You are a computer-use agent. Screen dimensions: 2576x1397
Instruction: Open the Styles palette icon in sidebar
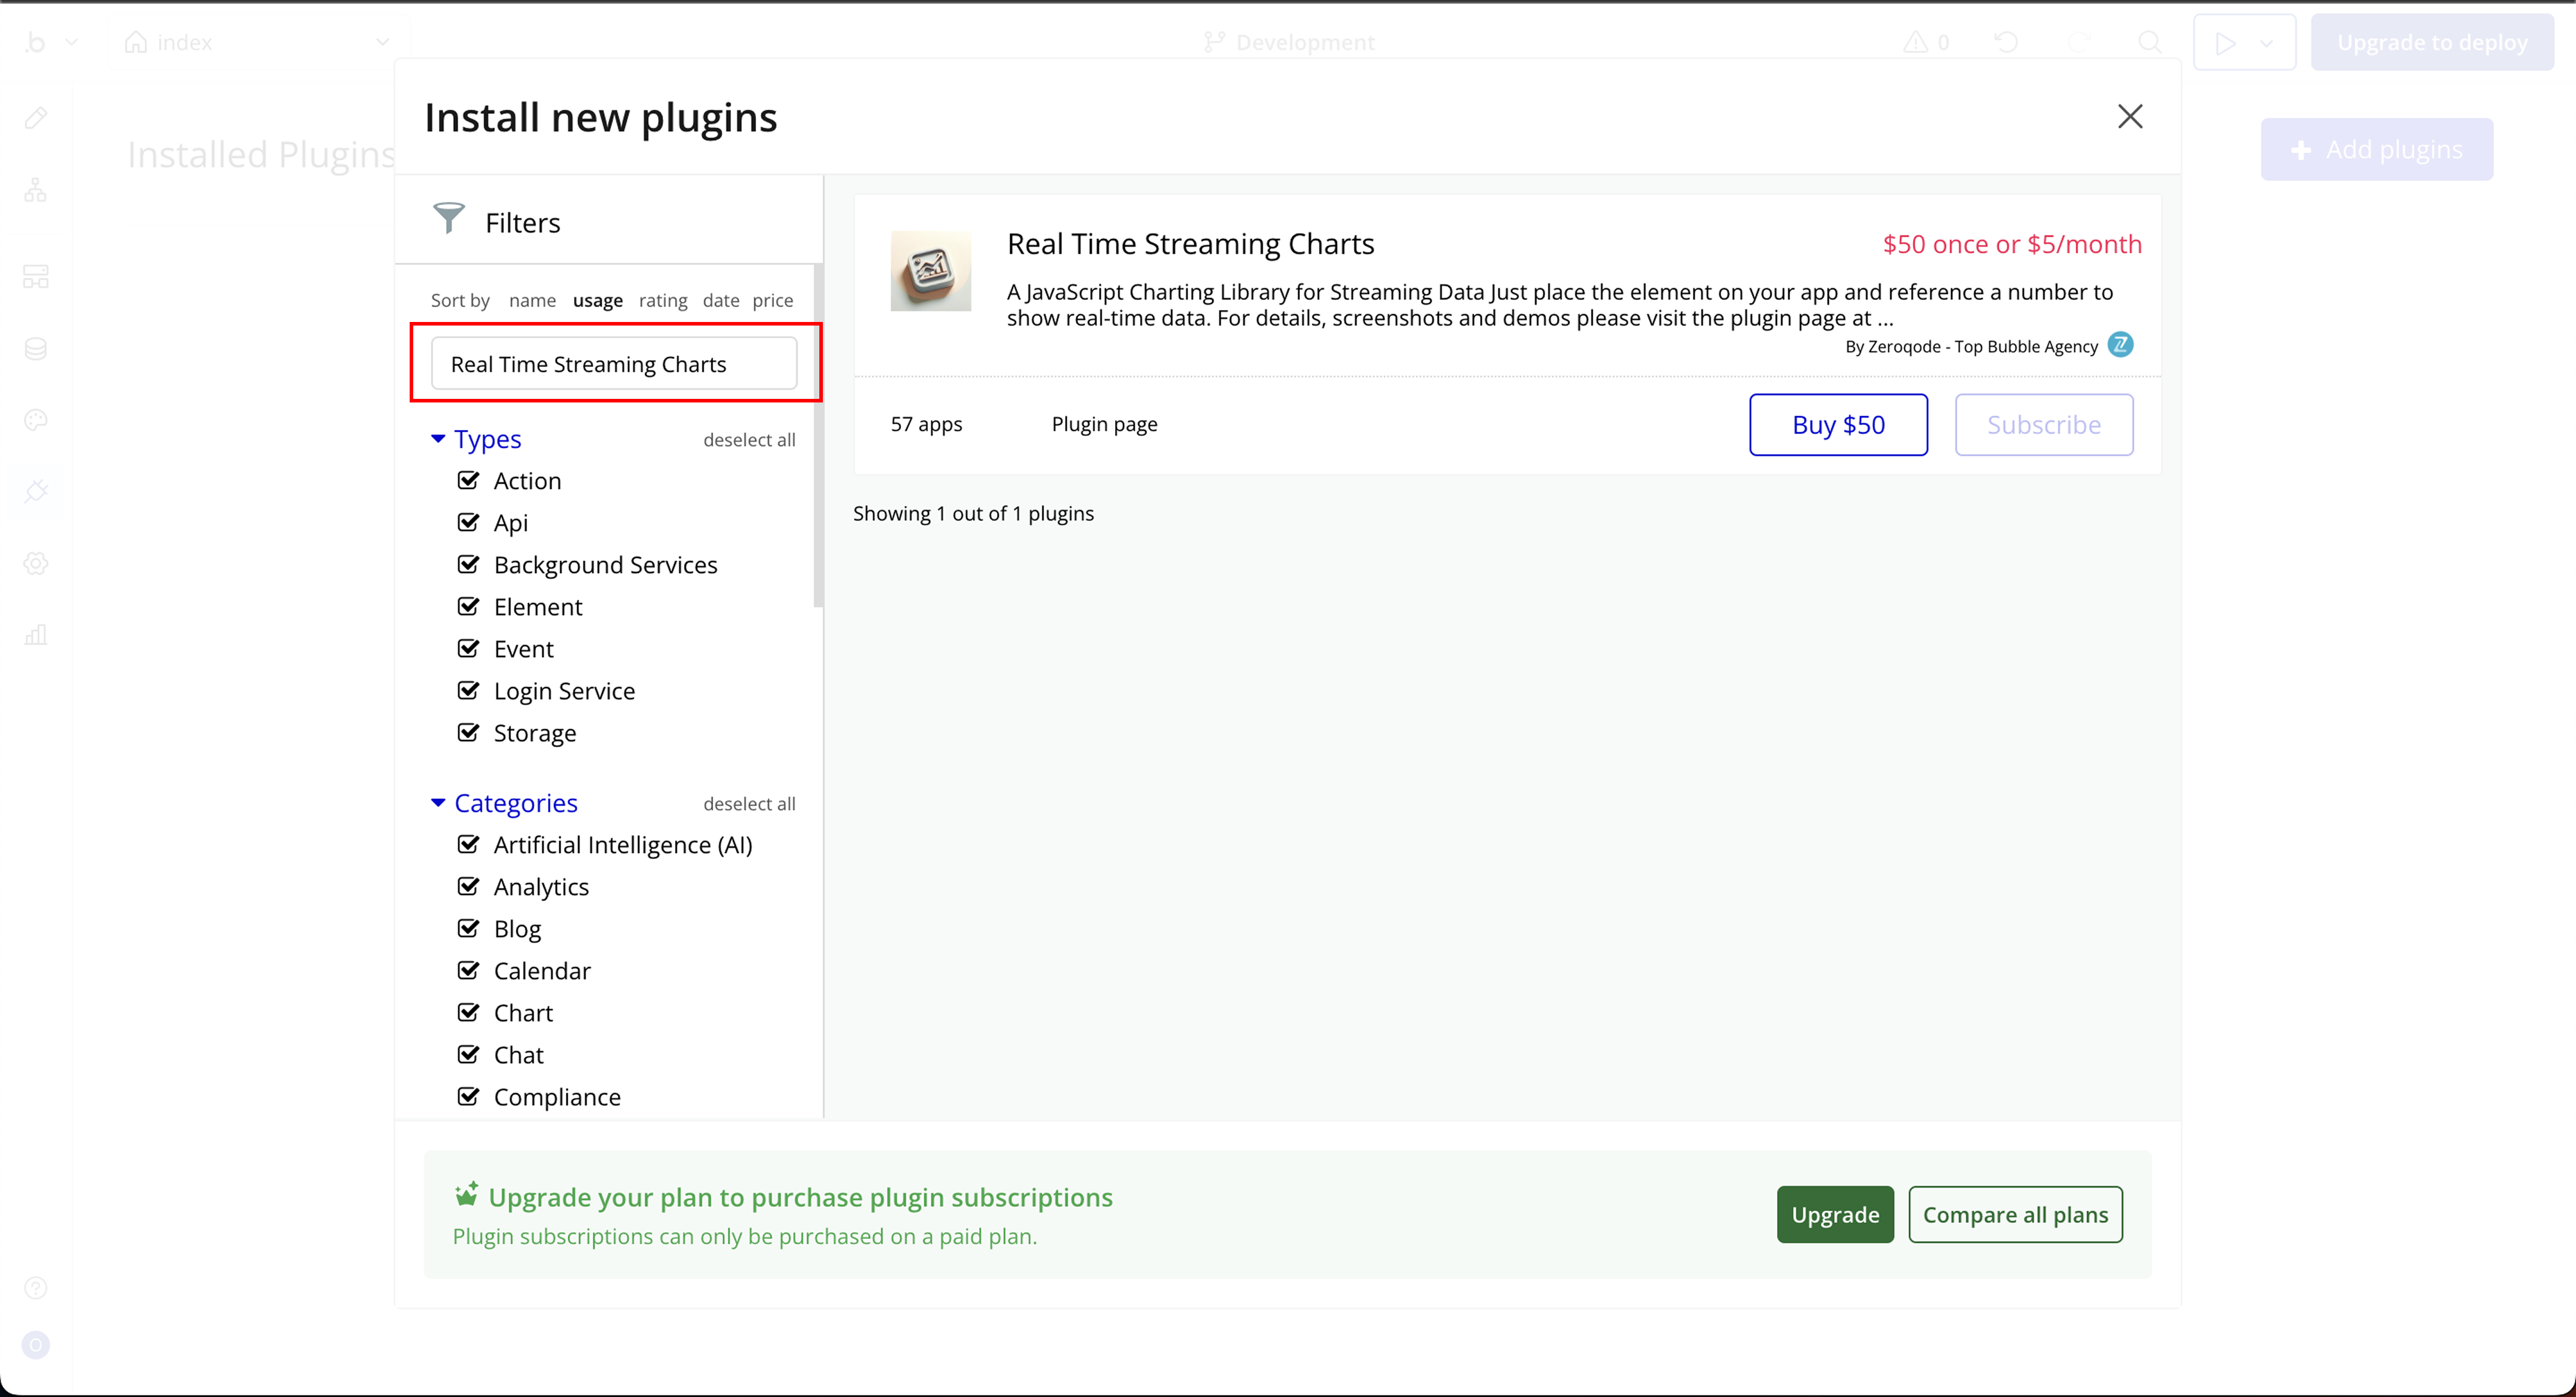click(36, 420)
